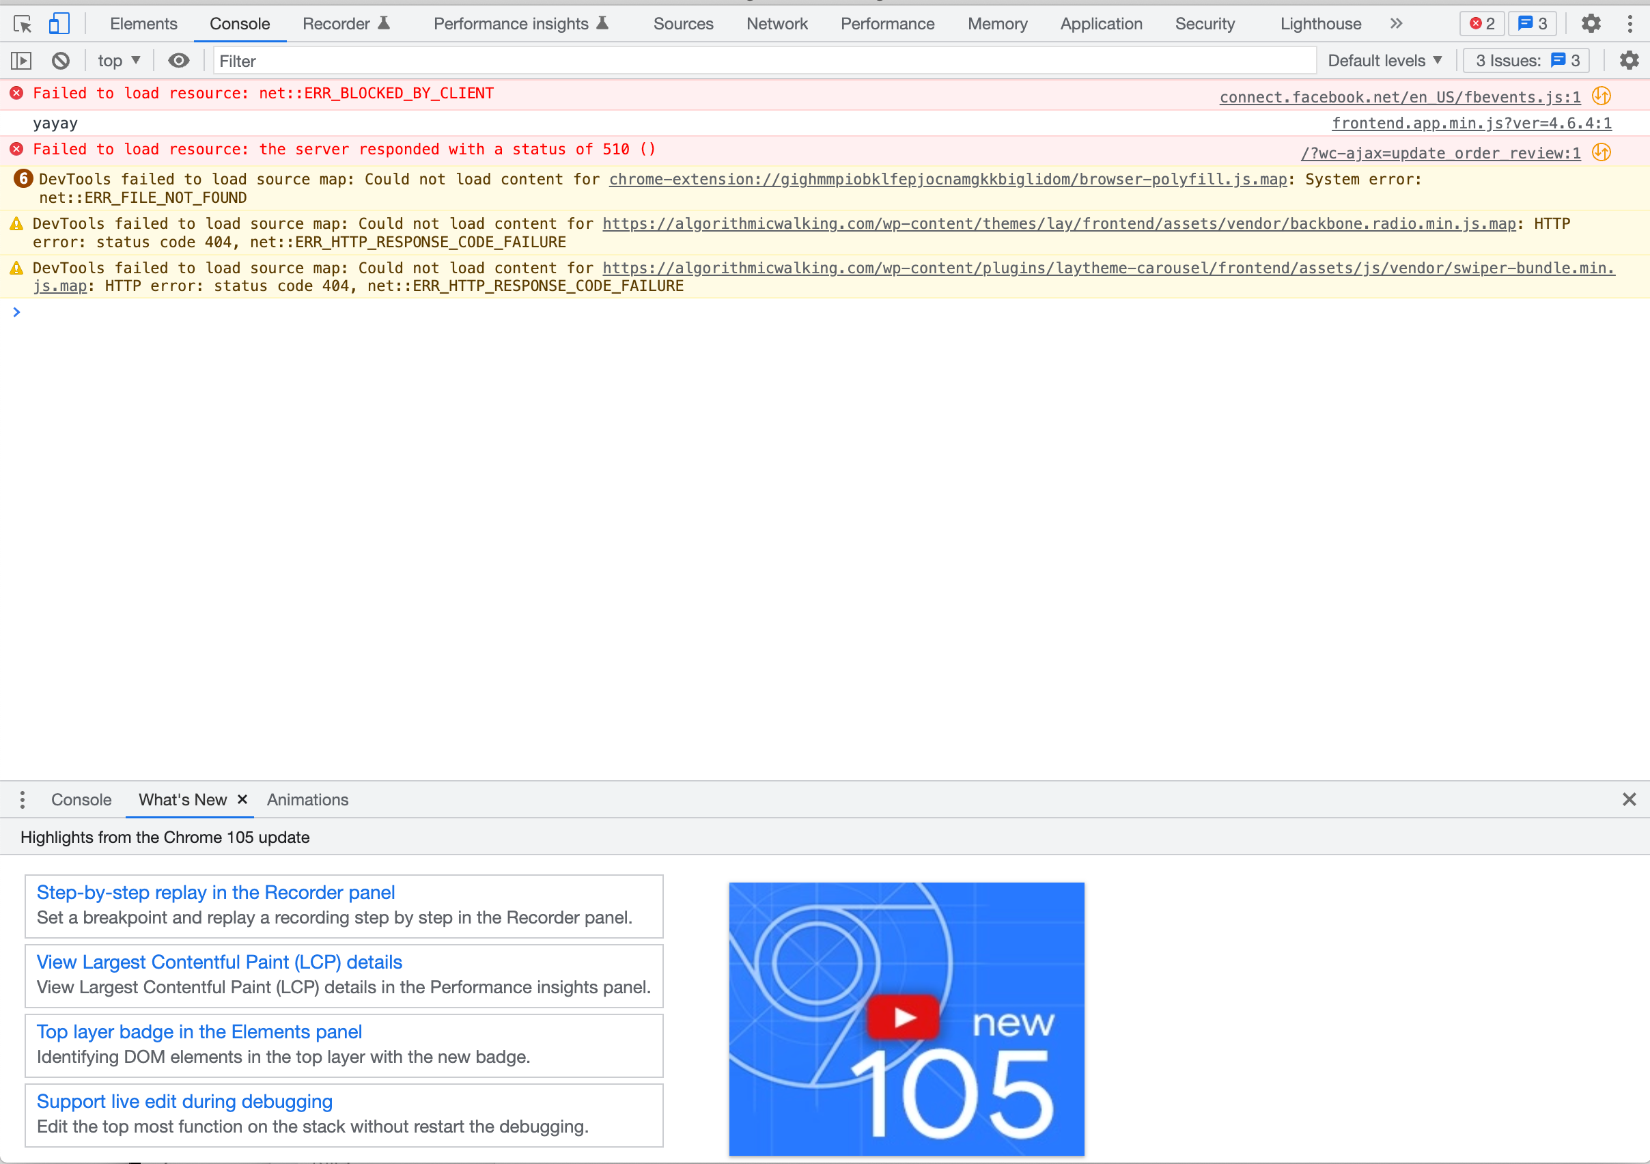The image size is (1650, 1164).
Task: Open the Animations drawer tab
Action: point(307,799)
